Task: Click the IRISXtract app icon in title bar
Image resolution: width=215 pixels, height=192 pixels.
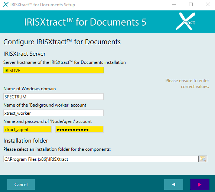Action: tap(6, 5)
